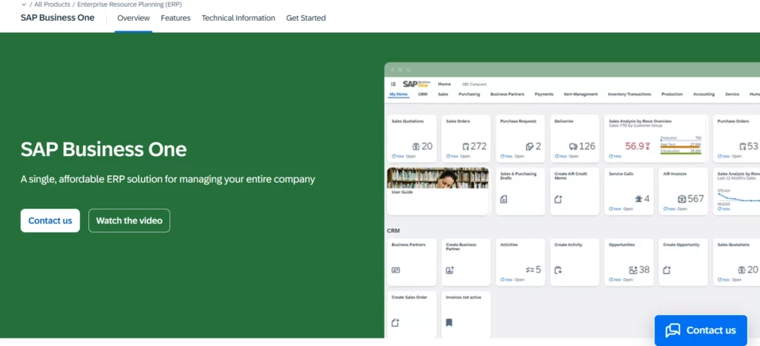Open Inventory Transactions in the dashboard menu
Viewport: 760px width, 346px height.
629,94
